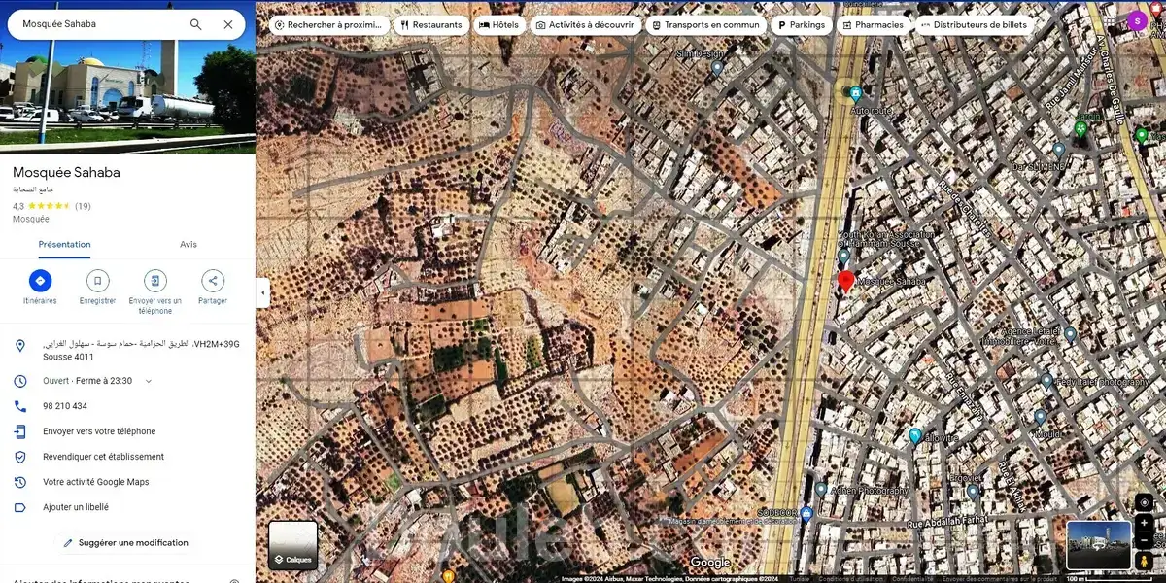The width and height of the screenshot is (1166, 583).
Task: Open the Street View thumbnail preview
Action: 1098,545
